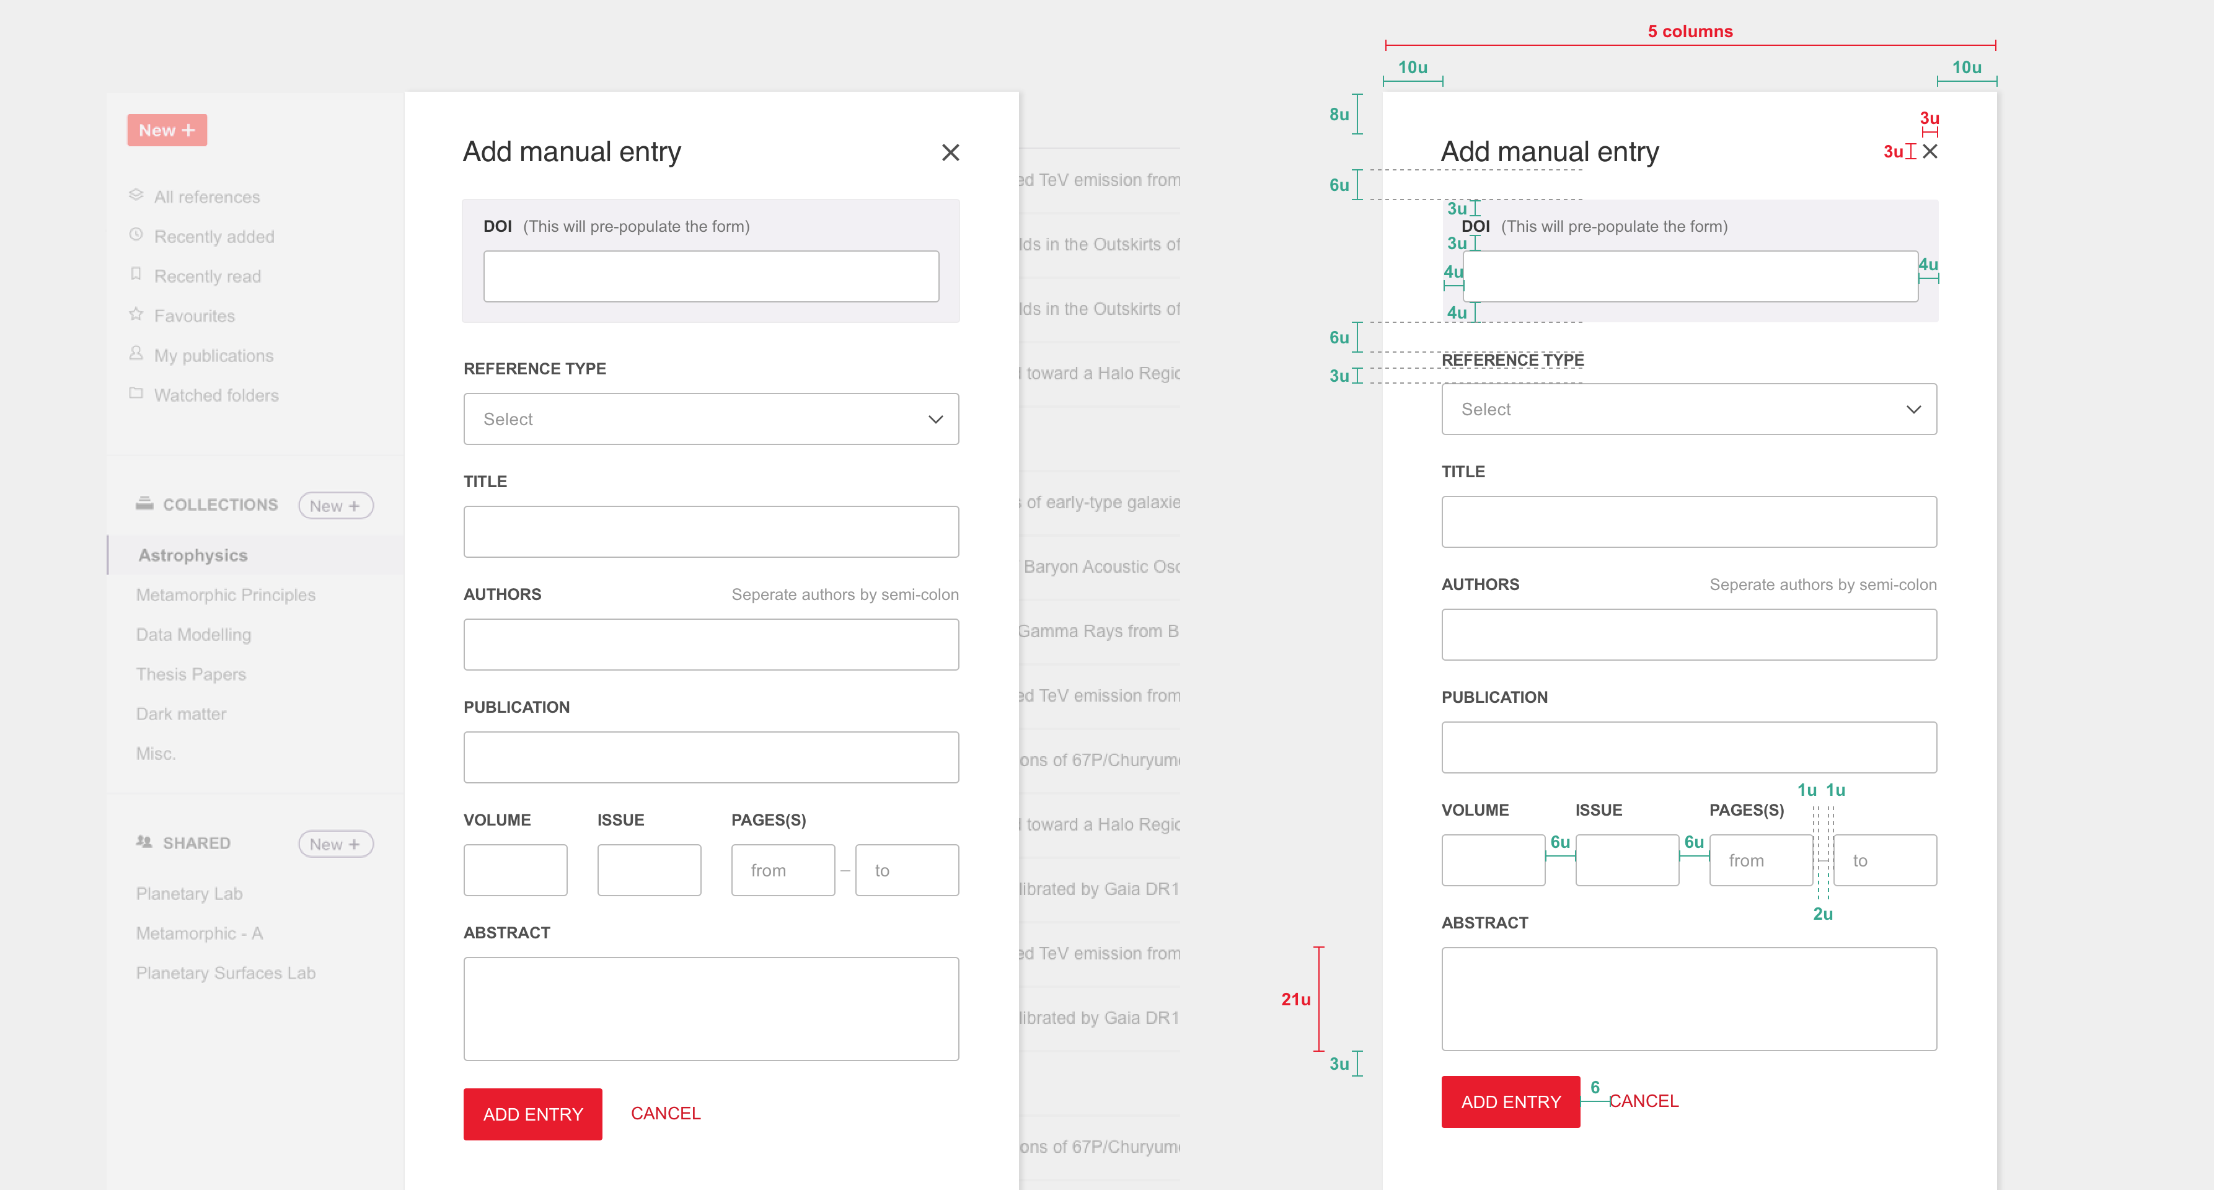
Task: Close the left Add manual entry dialog
Action: (x=950, y=153)
